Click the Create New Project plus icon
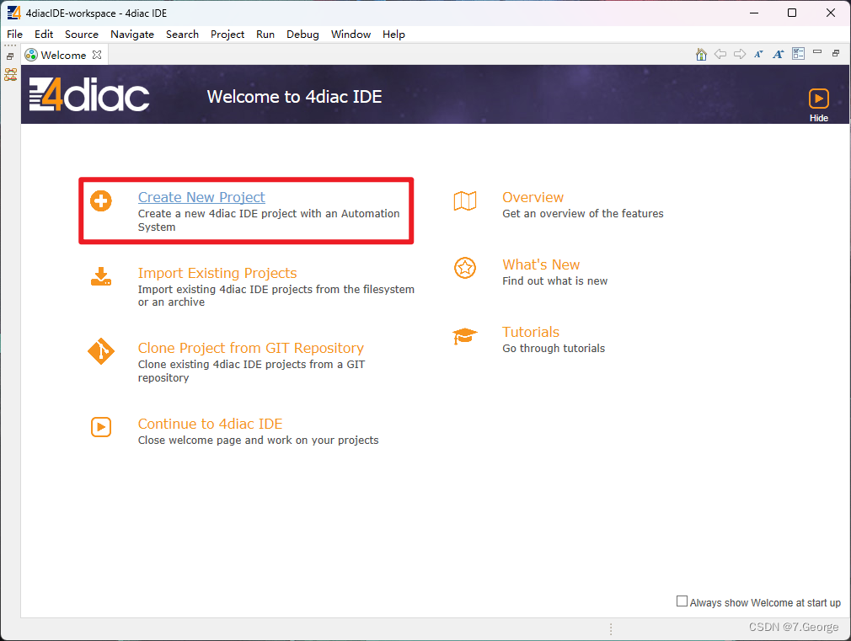 [x=101, y=201]
